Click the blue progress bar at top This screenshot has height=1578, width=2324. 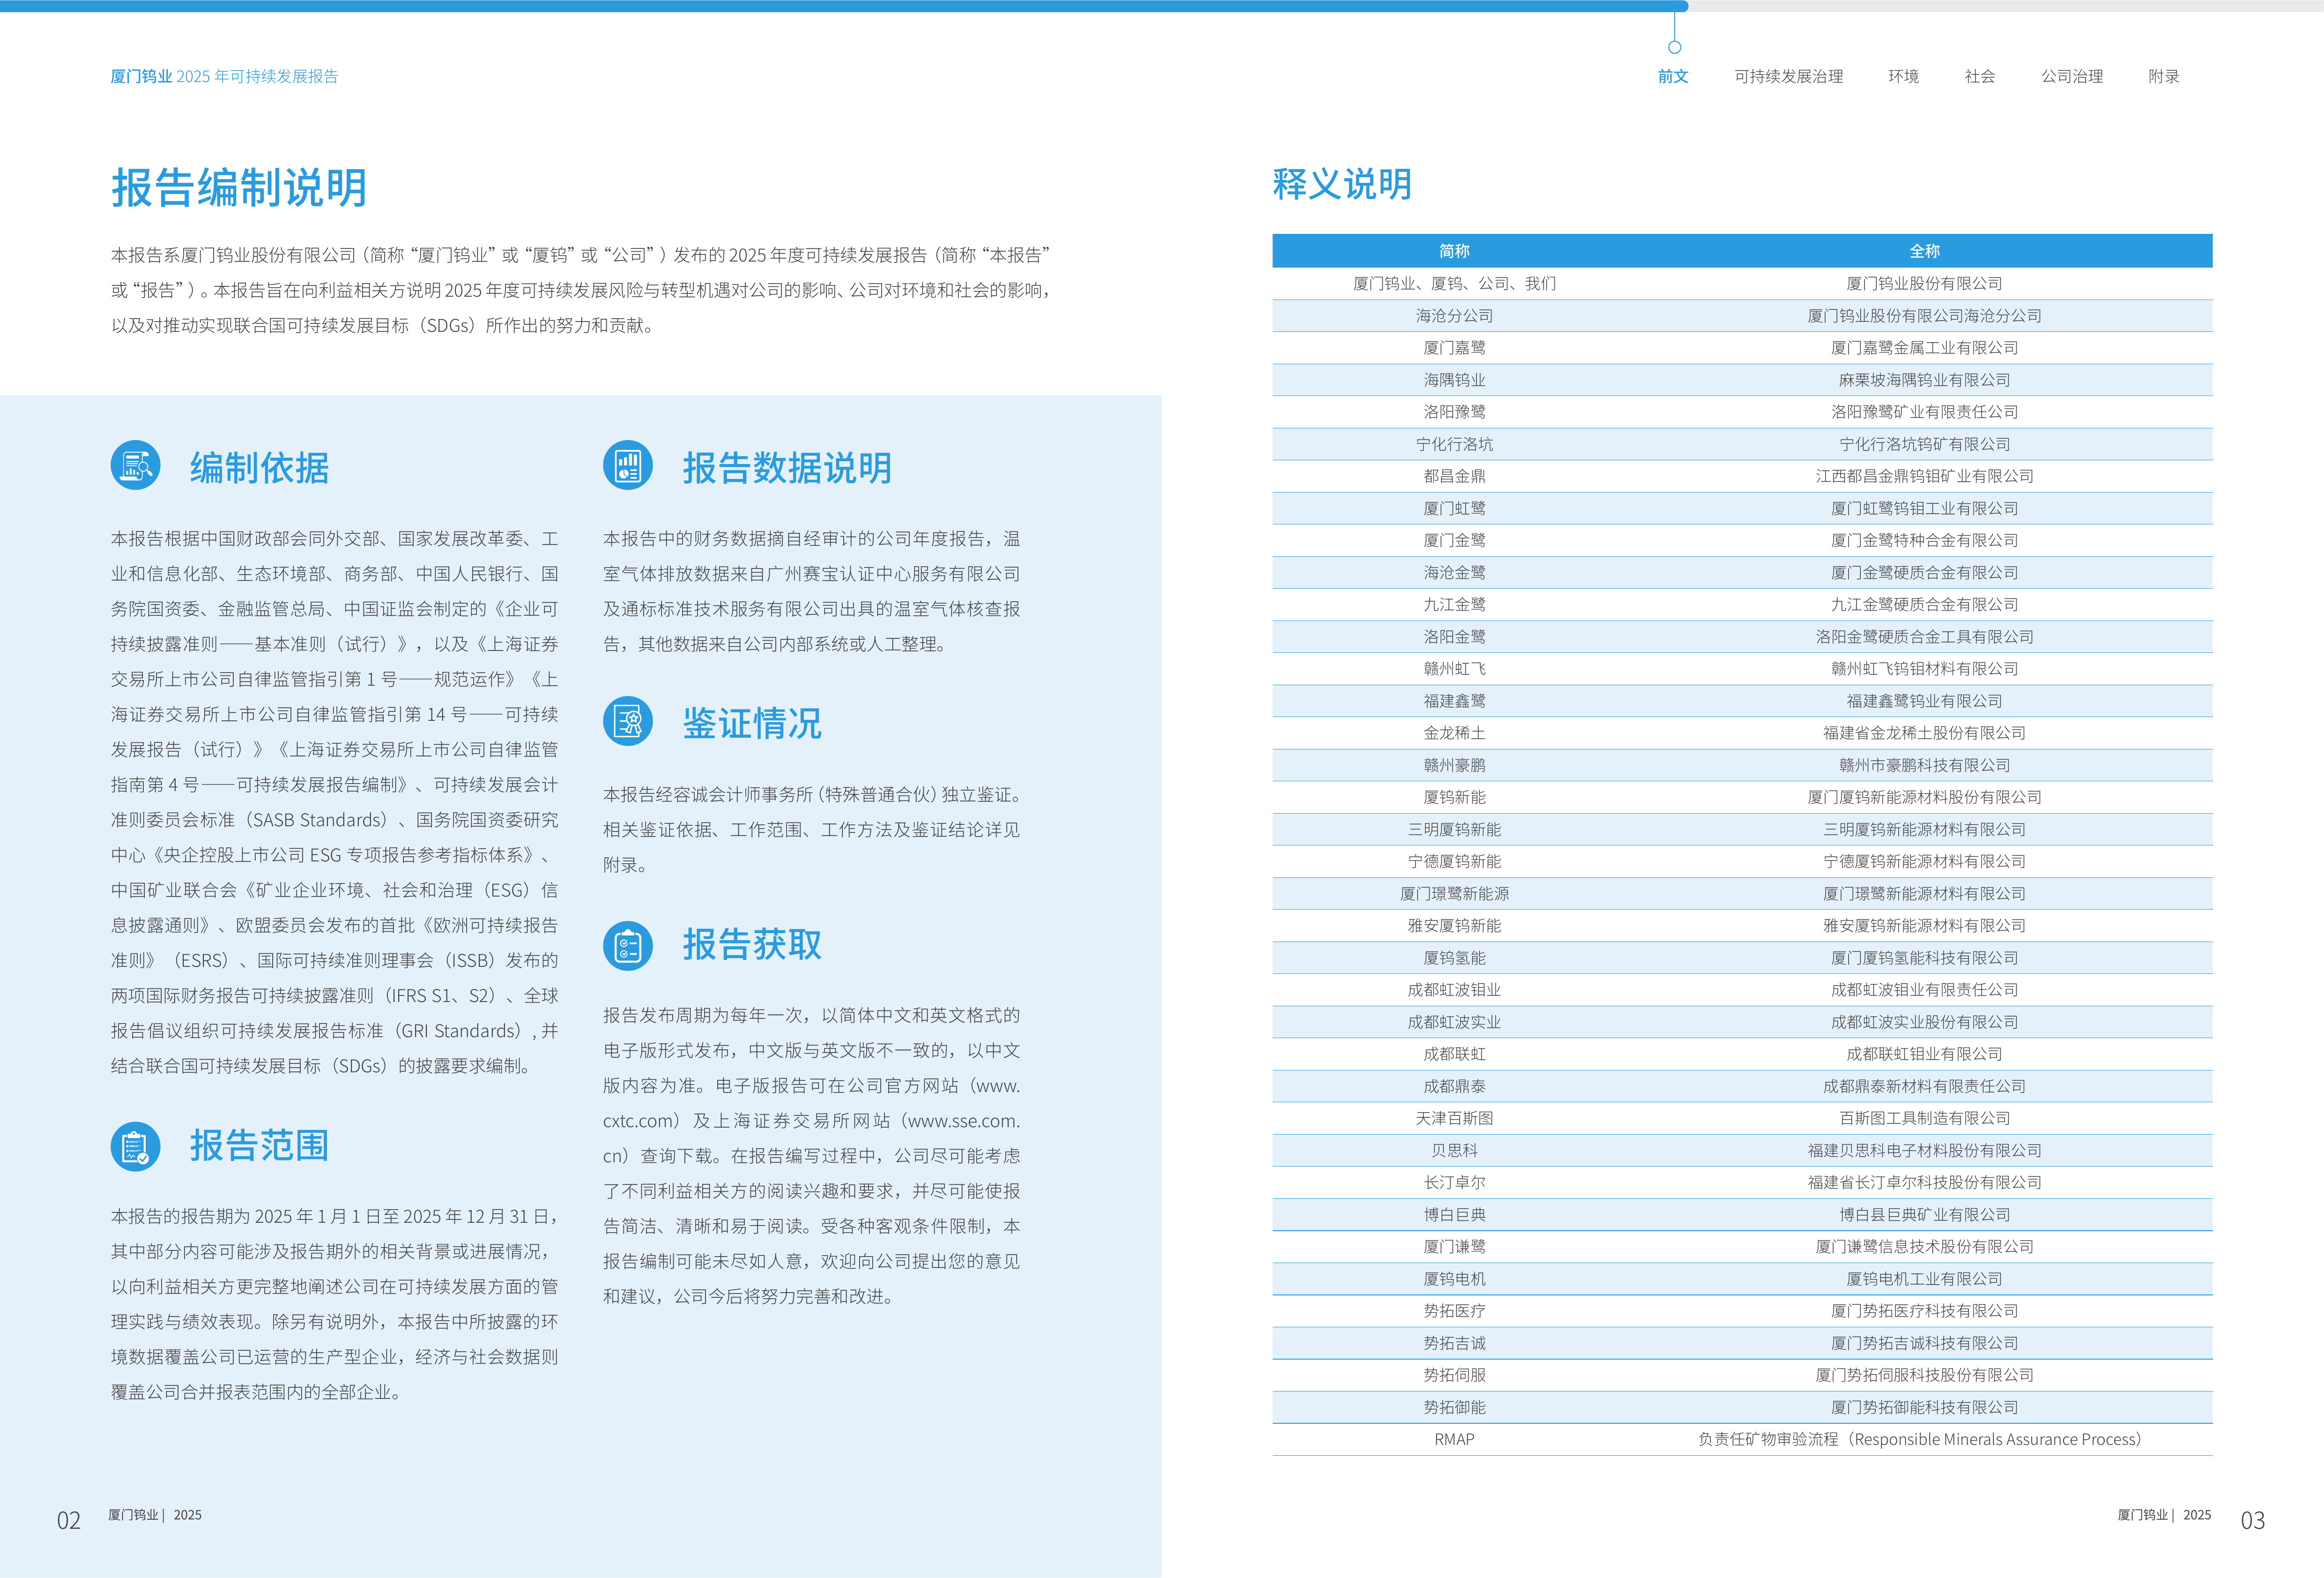click(844, 6)
